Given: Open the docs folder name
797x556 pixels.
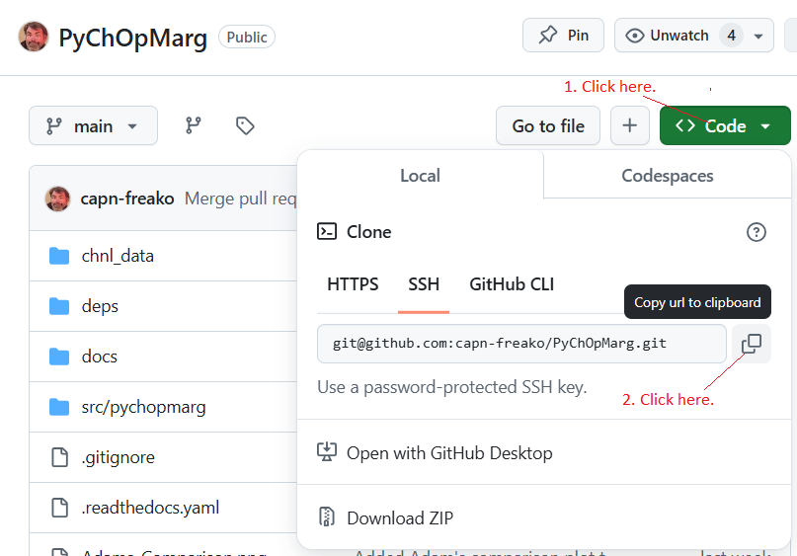Looking at the screenshot, I should tap(99, 357).
